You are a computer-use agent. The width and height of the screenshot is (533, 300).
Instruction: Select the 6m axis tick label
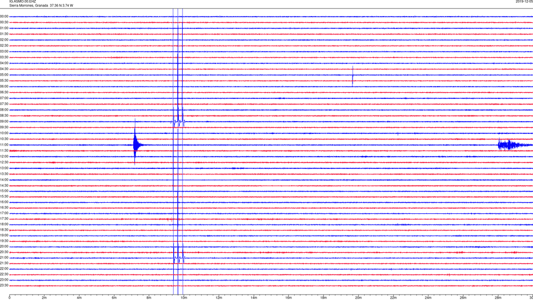[x=114, y=298]
